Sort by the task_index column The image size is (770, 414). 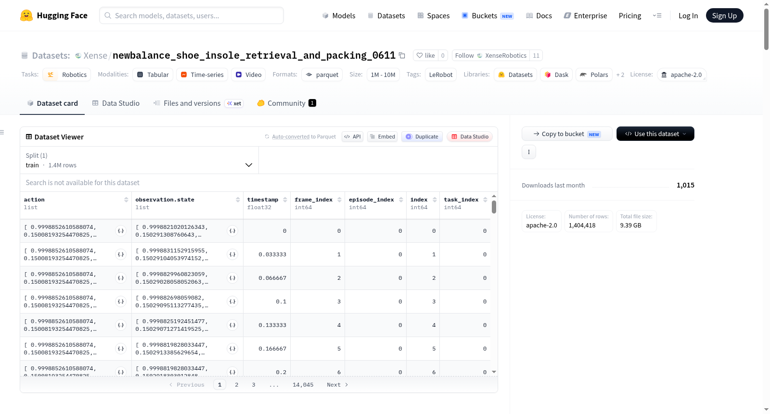coord(485,200)
